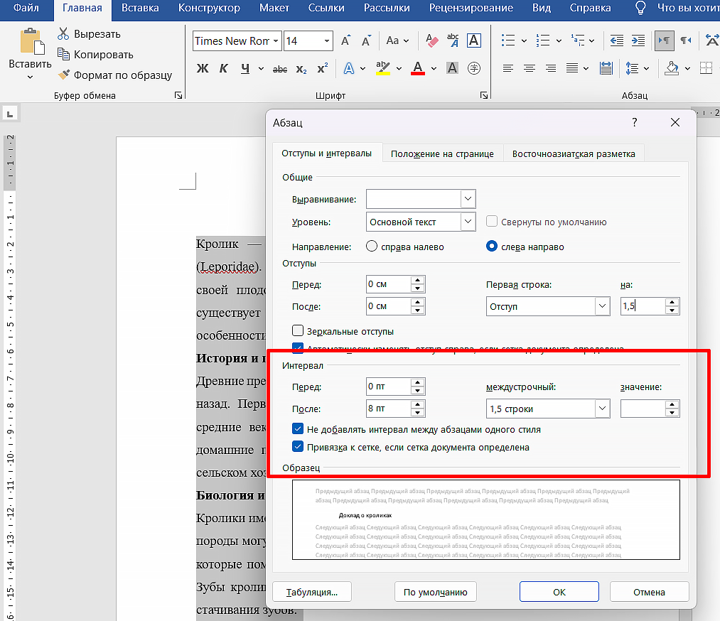720x621 pixels.
Task: Click the bulleted list icon
Action: pos(508,40)
